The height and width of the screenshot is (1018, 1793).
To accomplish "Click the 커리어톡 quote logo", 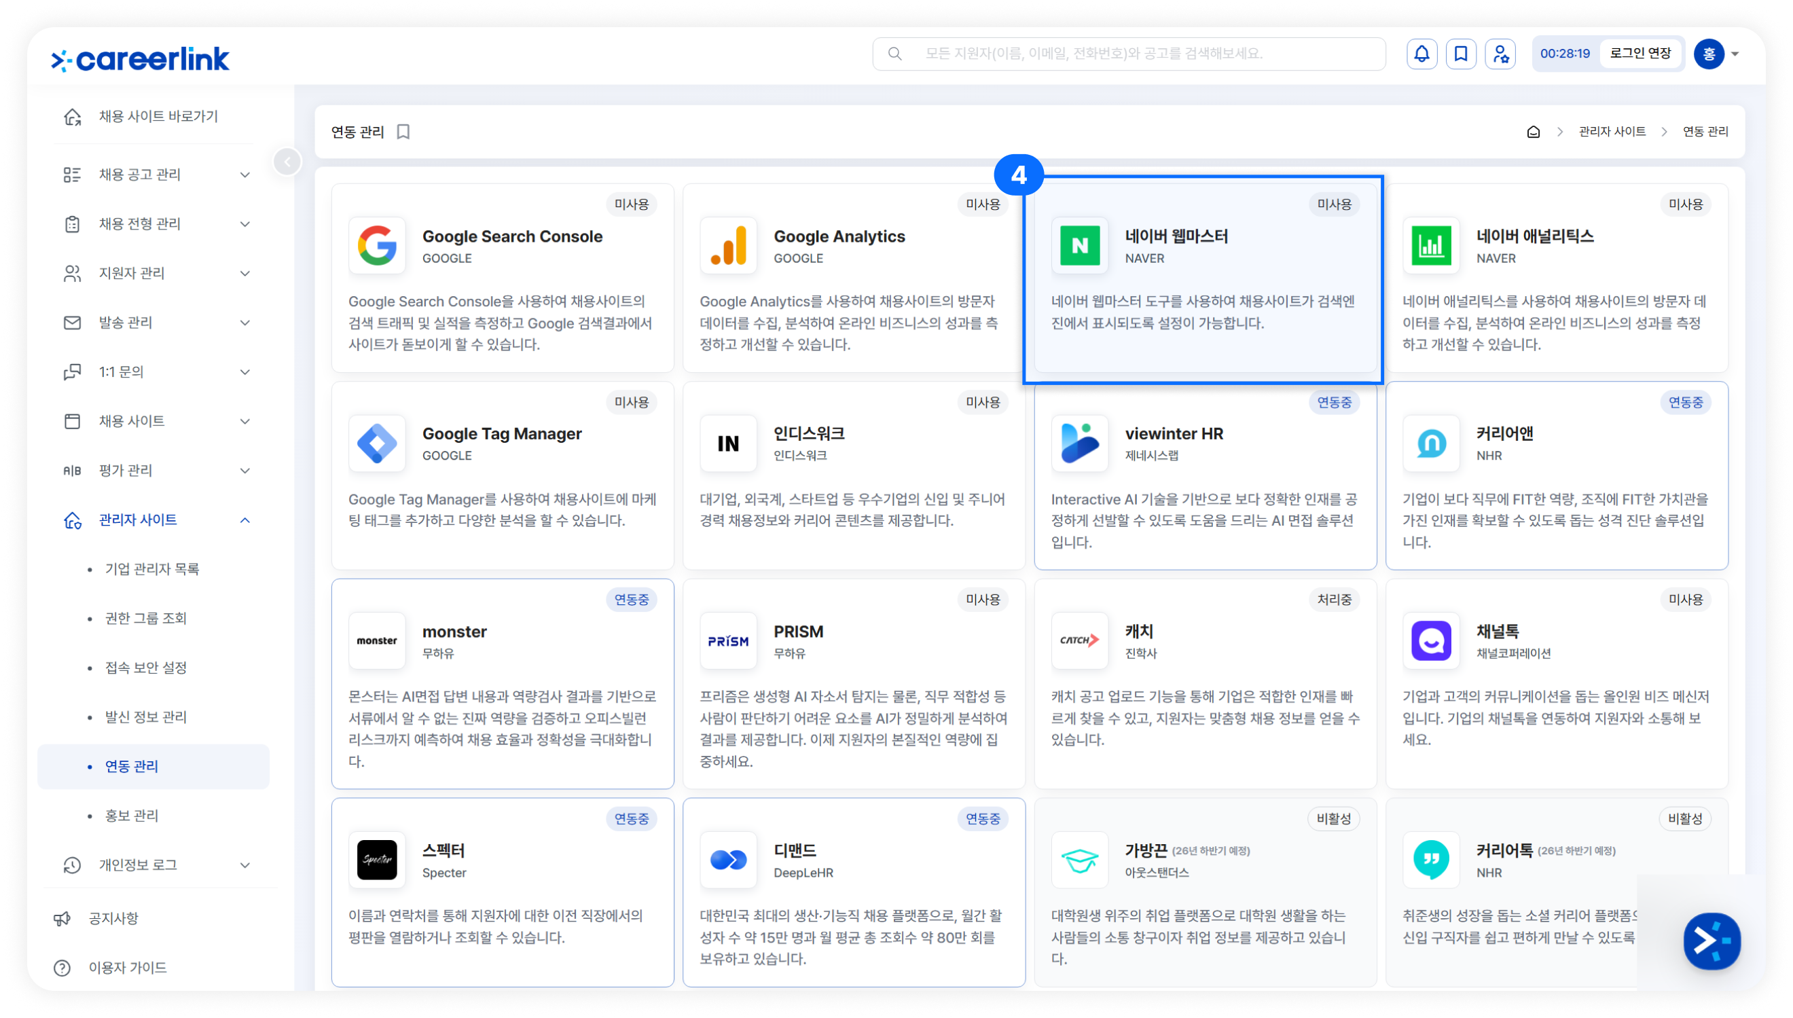I will (x=1431, y=860).
